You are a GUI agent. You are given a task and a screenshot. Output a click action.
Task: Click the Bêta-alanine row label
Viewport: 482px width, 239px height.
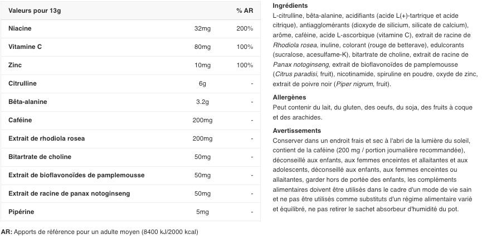(28, 102)
